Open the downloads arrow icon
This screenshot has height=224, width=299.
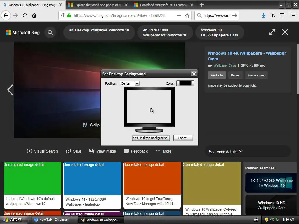click(263, 15)
